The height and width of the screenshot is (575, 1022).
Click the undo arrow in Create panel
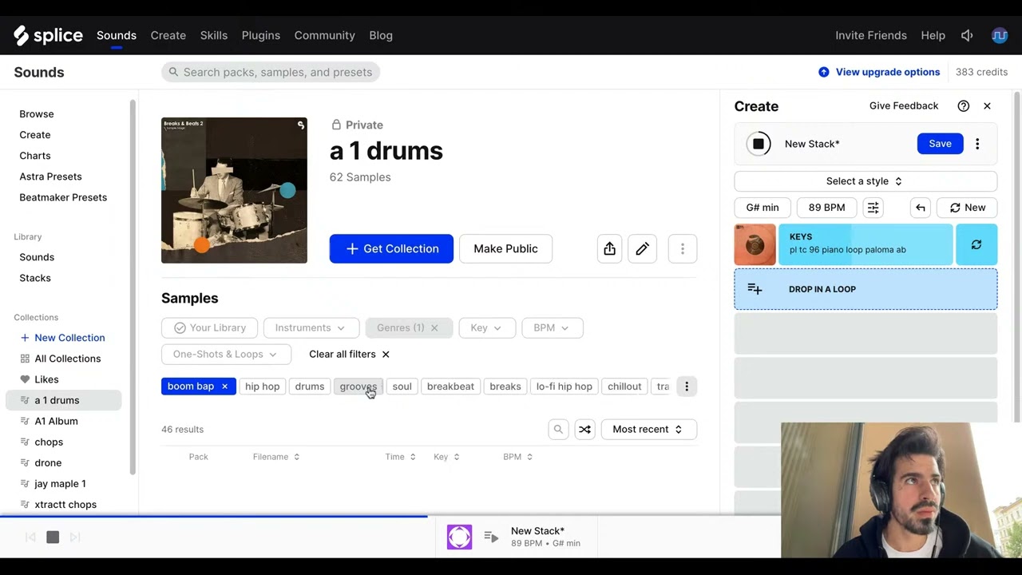pos(920,208)
